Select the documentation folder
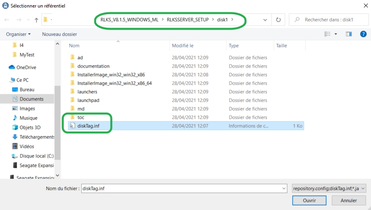 pos(93,66)
